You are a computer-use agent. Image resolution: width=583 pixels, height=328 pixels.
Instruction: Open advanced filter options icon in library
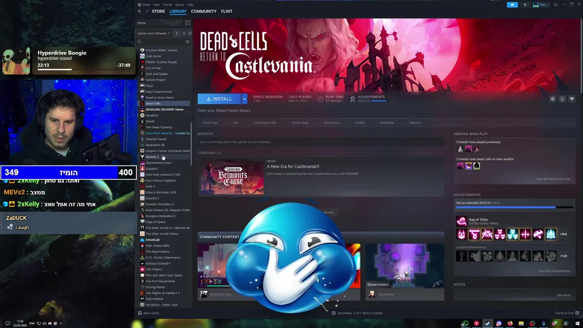pos(187,42)
